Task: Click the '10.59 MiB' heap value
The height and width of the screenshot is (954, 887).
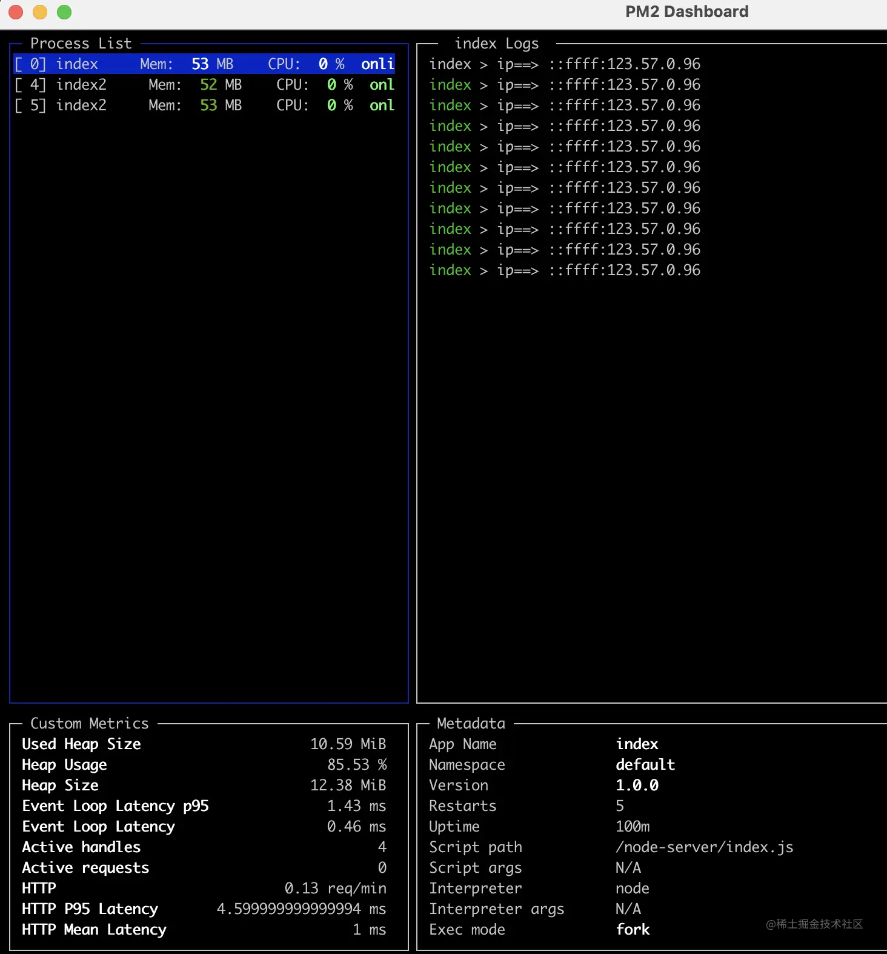Action: click(x=348, y=744)
